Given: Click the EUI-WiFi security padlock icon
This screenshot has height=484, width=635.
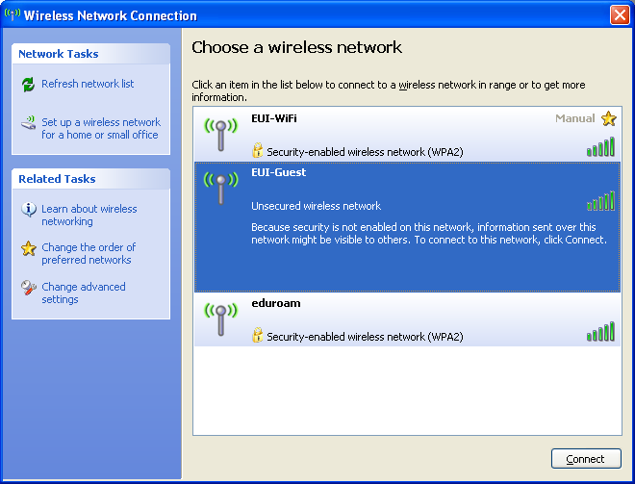Looking at the screenshot, I should (257, 151).
